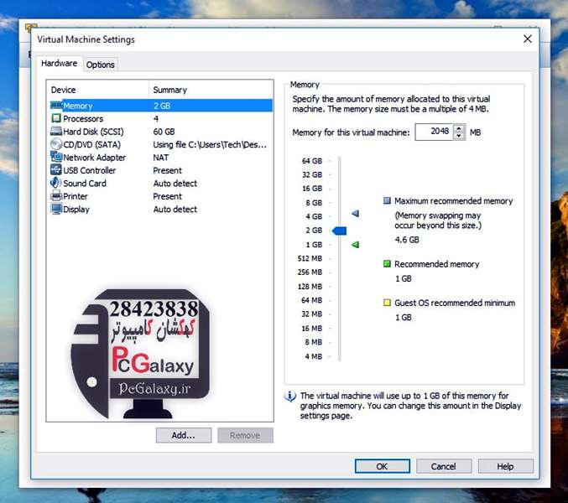Select the USB Controller icon
Screen dimensions: 568x503
56,170
